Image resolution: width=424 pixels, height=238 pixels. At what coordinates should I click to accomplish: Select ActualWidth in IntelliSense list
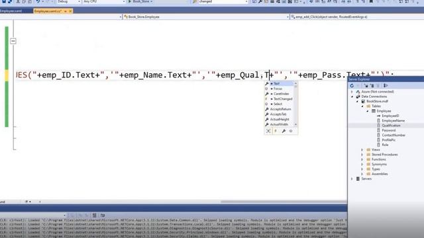pyautogui.click(x=279, y=124)
